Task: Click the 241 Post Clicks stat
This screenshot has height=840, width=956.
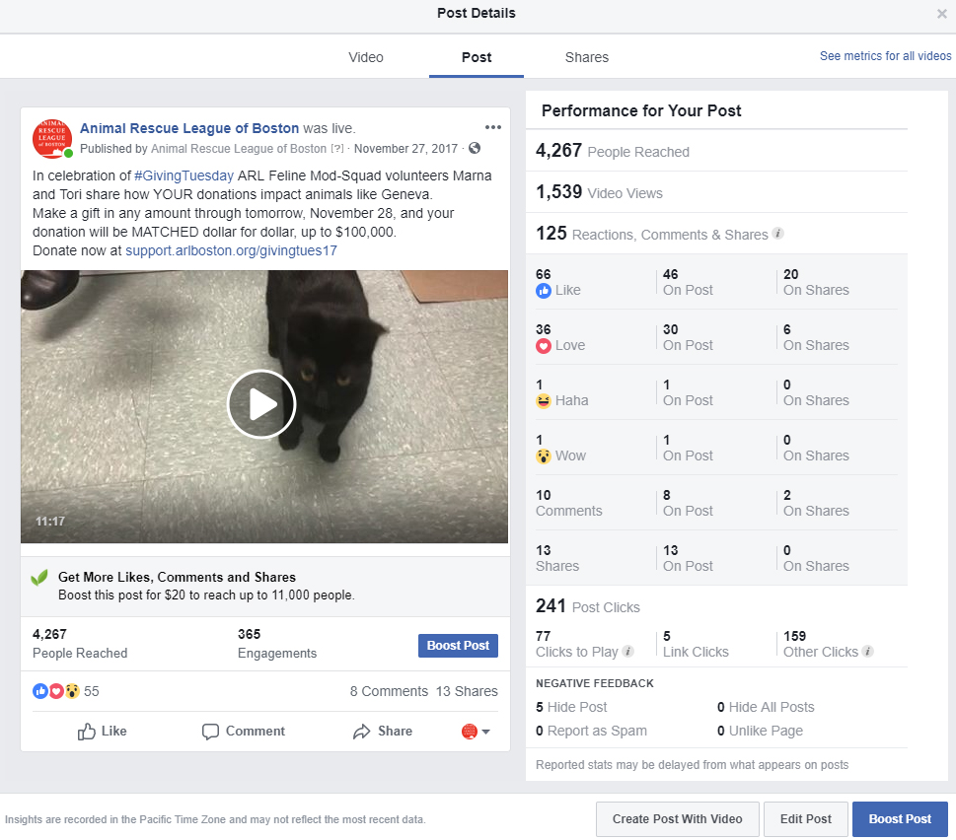Action: coord(588,606)
